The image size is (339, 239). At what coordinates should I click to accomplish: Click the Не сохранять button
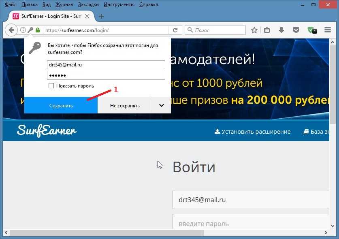(125, 105)
